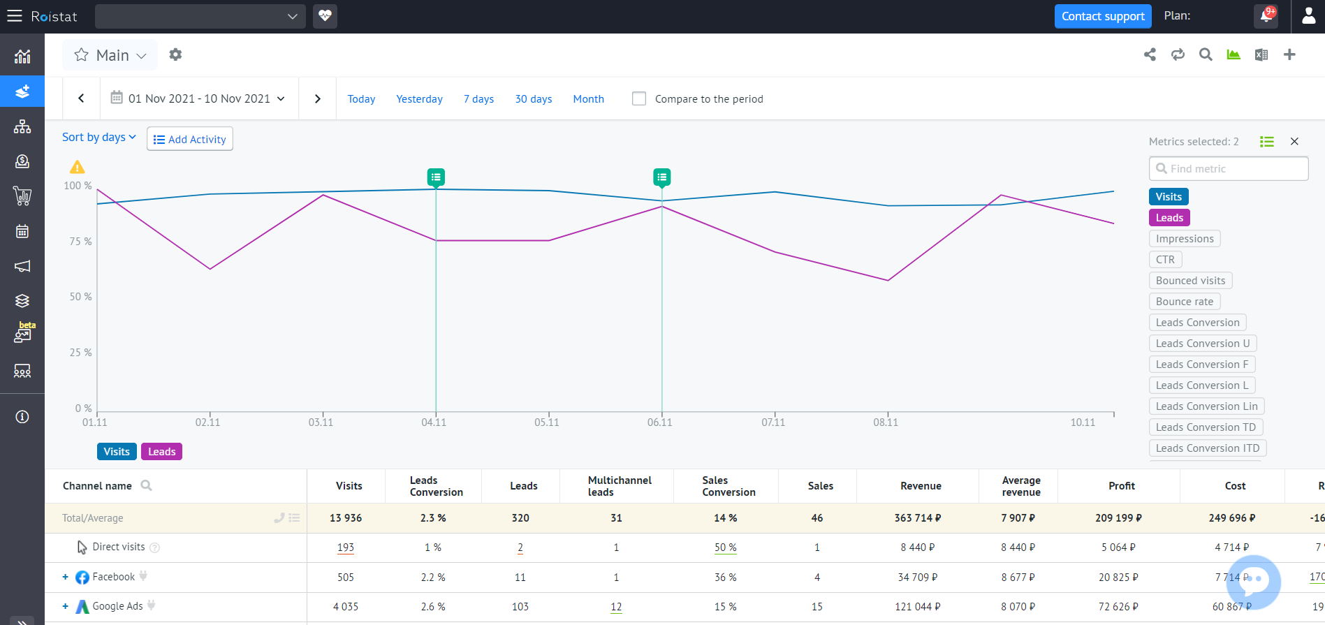Toggle blue Visits legend under chart

click(x=117, y=452)
